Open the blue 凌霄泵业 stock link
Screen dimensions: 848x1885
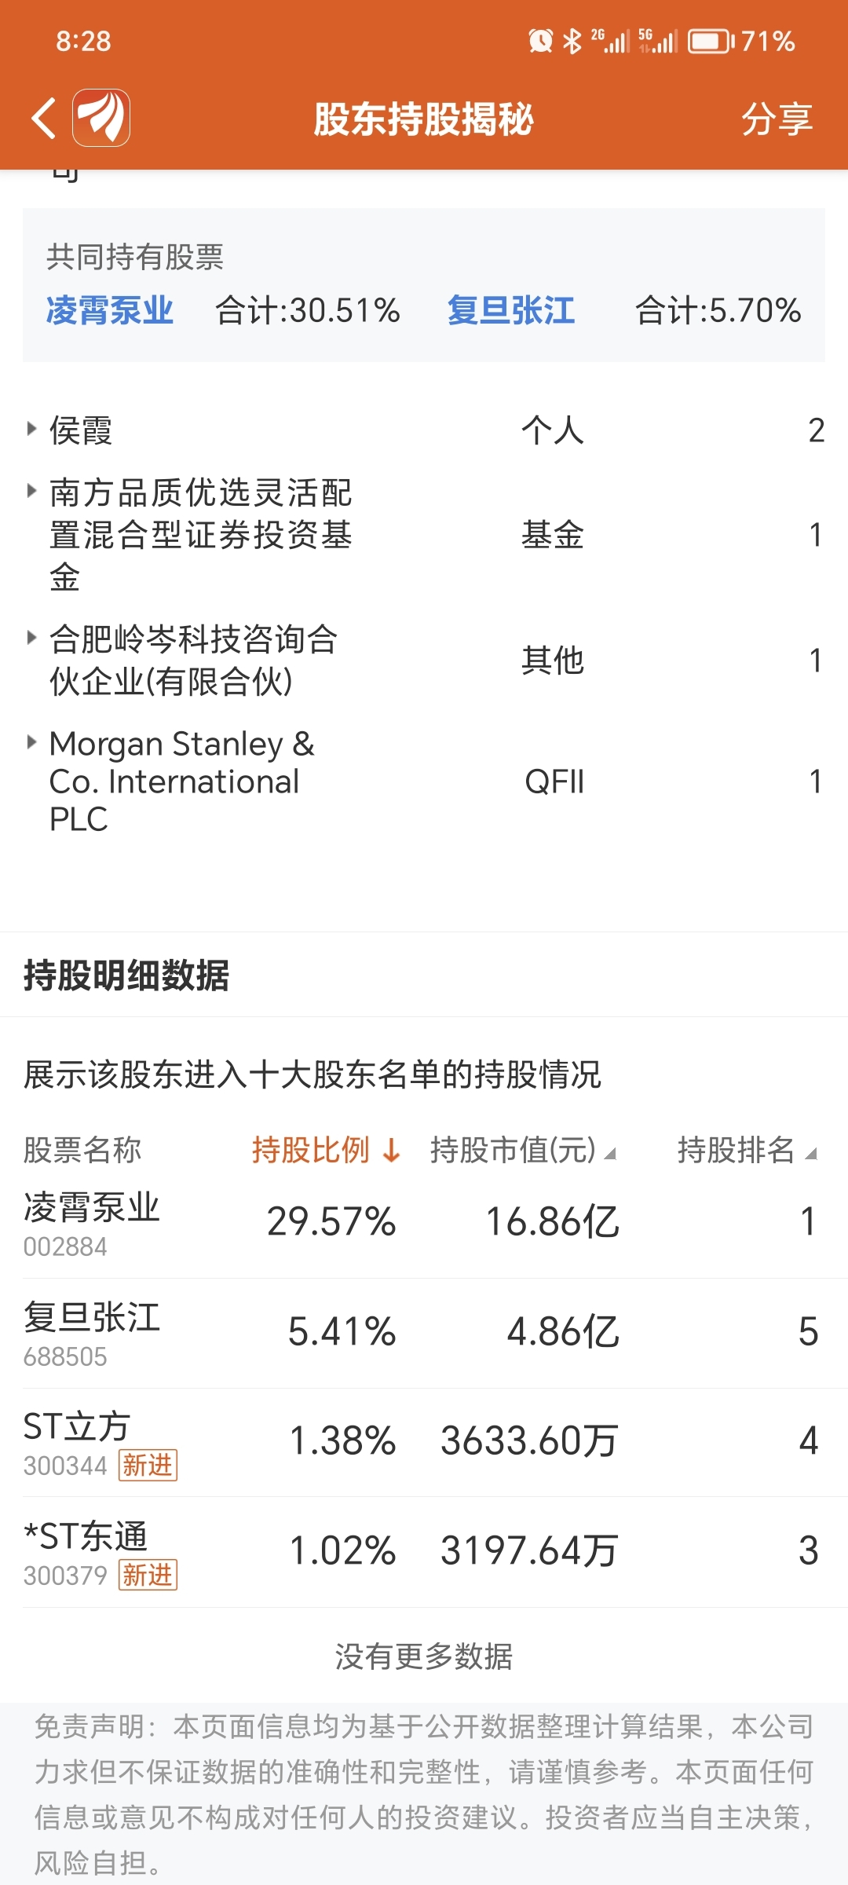tap(110, 310)
